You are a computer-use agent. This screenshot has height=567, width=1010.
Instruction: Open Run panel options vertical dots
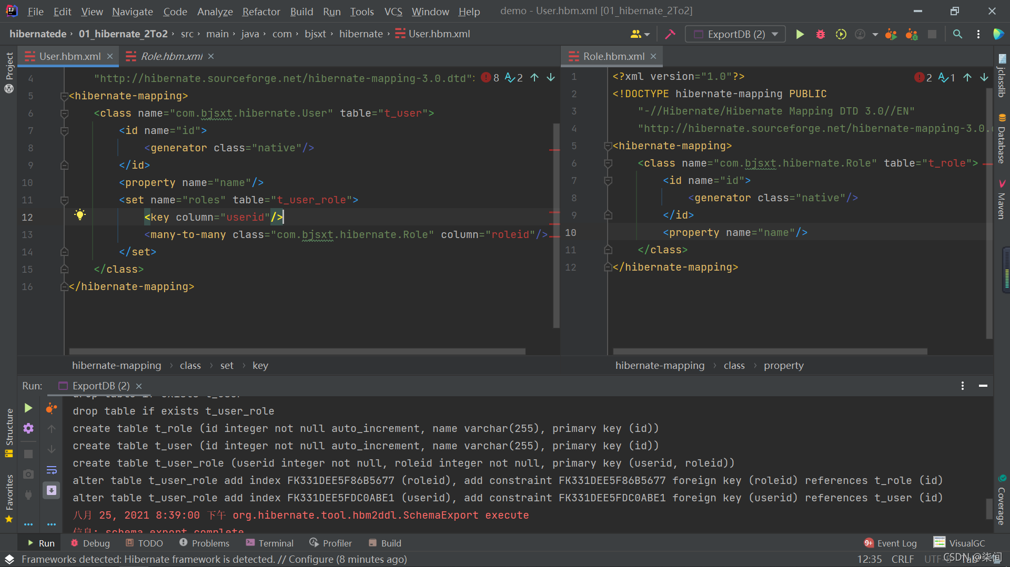(x=963, y=386)
